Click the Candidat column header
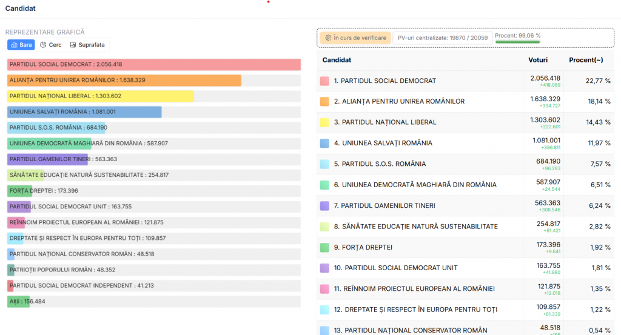The height and width of the screenshot is (335, 621). pos(337,60)
